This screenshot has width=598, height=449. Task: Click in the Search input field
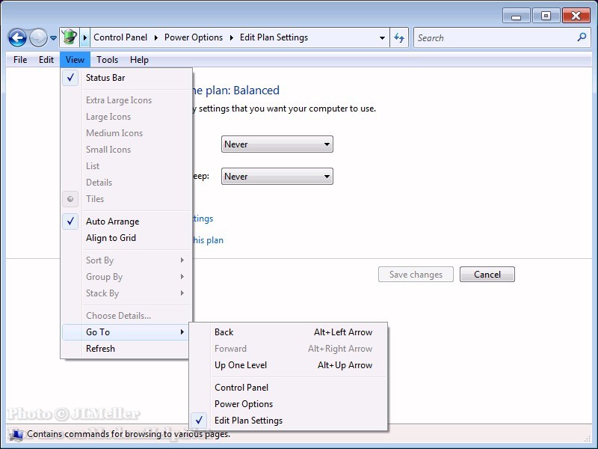(x=493, y=37)
